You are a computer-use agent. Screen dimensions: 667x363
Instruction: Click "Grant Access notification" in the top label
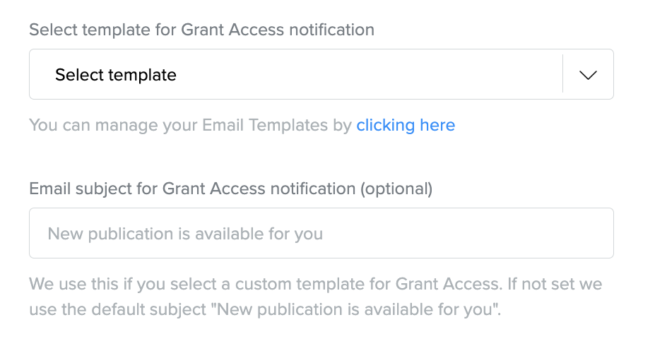pyautogui.click(x=278, y=30)
